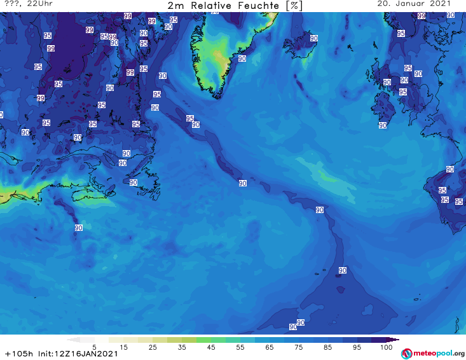Image resolution: width=466 pixels, height=360 pixels.
Task: Click the '+105h' forecast hour text
Action: click(x=19, y=354)
